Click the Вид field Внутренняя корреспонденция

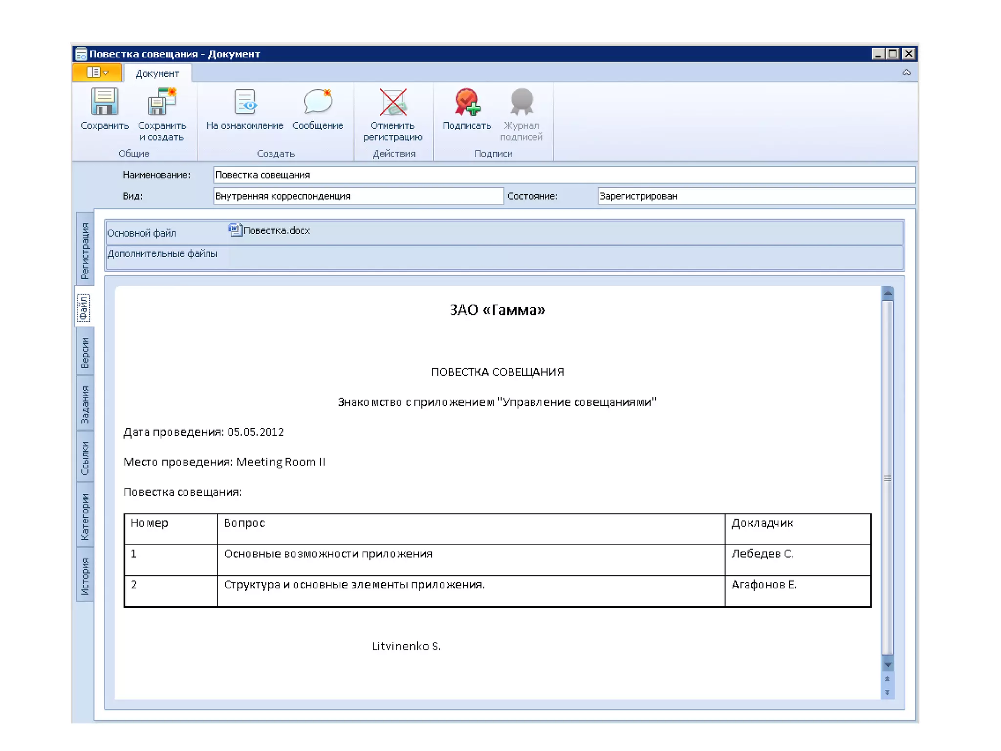point(358,196)
